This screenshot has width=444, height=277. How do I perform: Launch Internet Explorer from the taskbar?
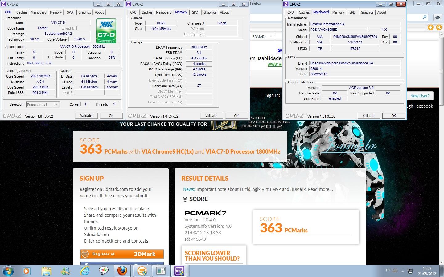(85, 271)
